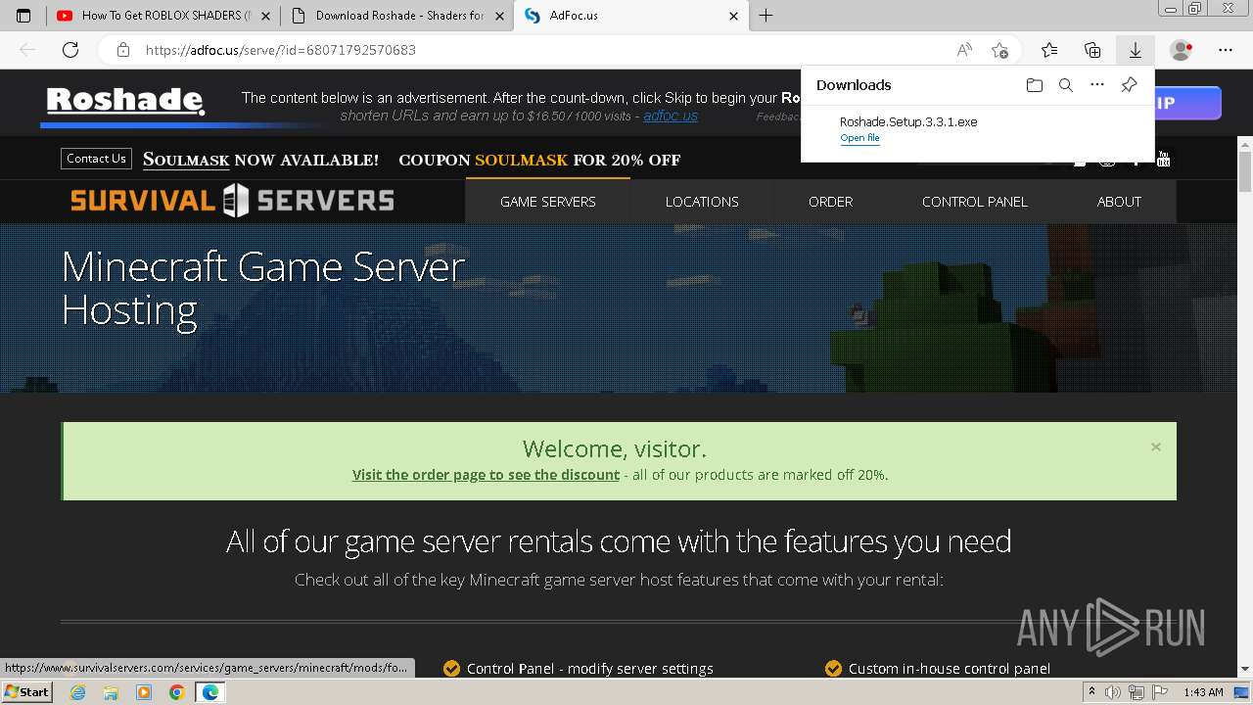This screenshot has height=705, width=1253.
Task: Follow the adfoc.us link in the banner
Action: (x=671, y=116)
